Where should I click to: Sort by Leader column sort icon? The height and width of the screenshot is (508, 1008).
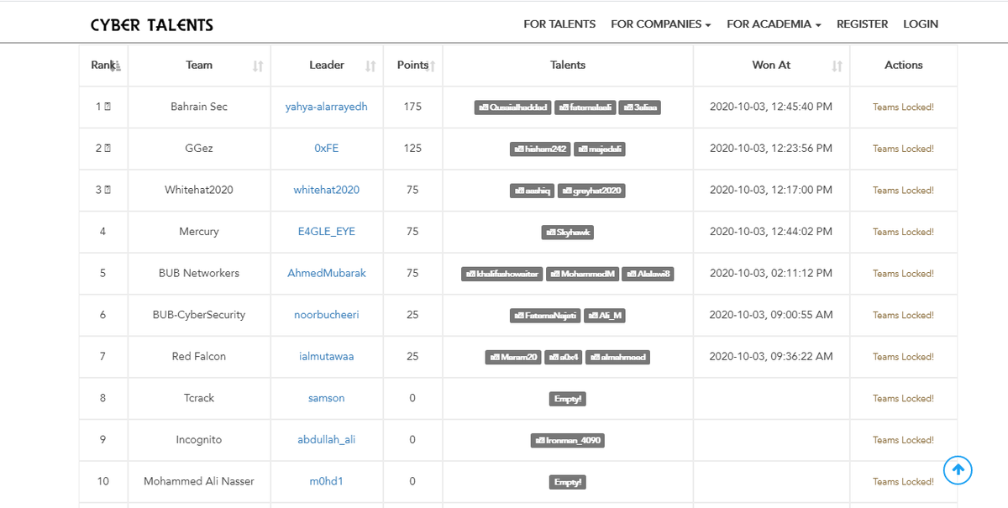pyautogui.click(x=370, y=65)
